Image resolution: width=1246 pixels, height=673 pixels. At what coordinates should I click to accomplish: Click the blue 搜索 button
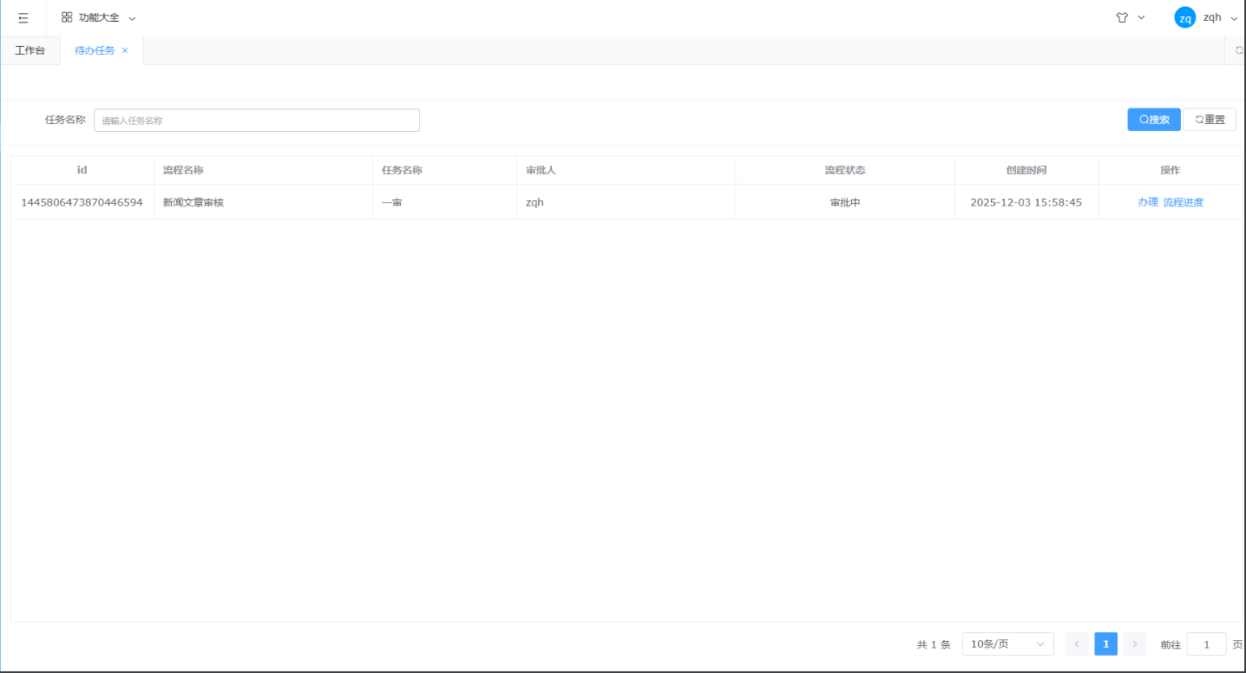[x=1153, y=120]
